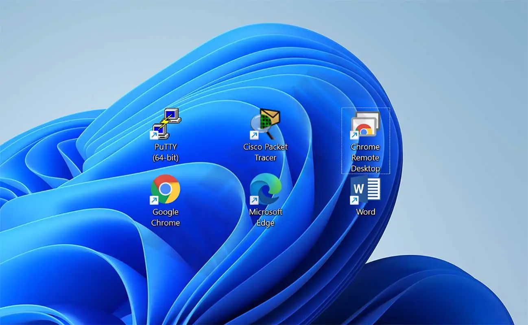Click the "Chrome Remote Desktop" text label

tap(365, 158)
